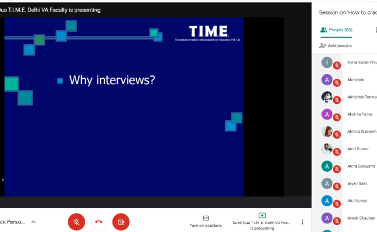Click Atul Kumar's blue avatar

click(327, 201)
